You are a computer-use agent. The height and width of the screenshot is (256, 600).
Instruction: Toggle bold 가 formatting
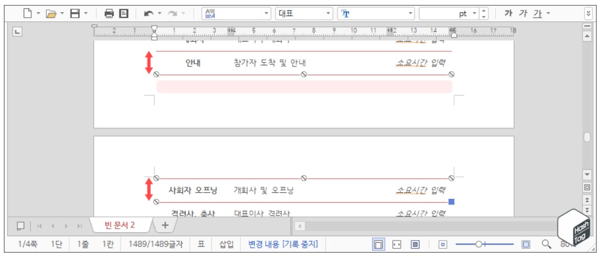click(x=508, y=14)
